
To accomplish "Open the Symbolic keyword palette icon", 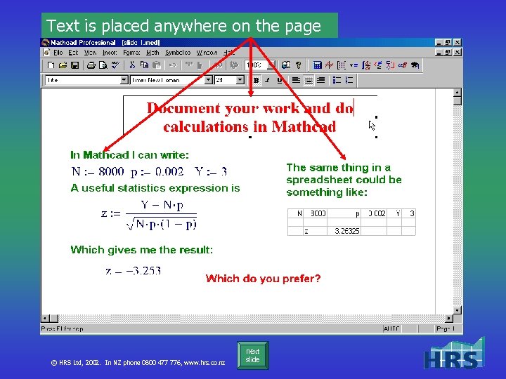I will coord(415,65).
